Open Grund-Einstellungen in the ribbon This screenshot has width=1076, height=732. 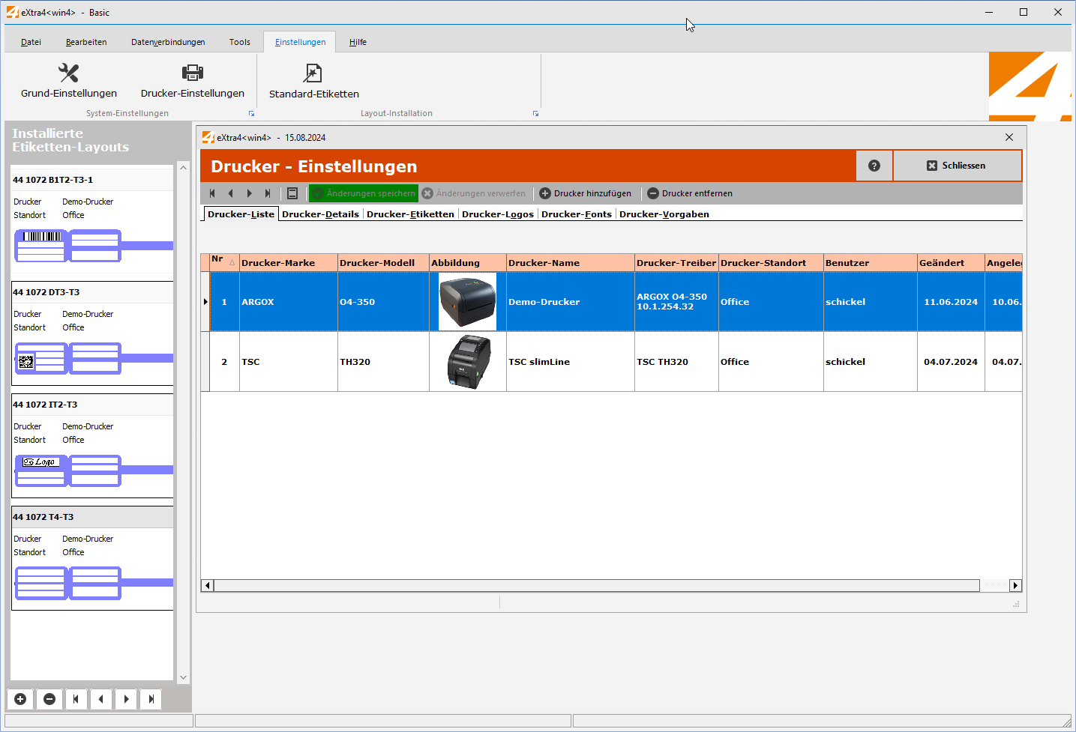tap(69, 81)
